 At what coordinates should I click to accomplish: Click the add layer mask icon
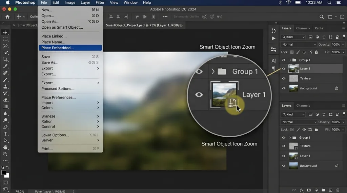coord(309,190)
